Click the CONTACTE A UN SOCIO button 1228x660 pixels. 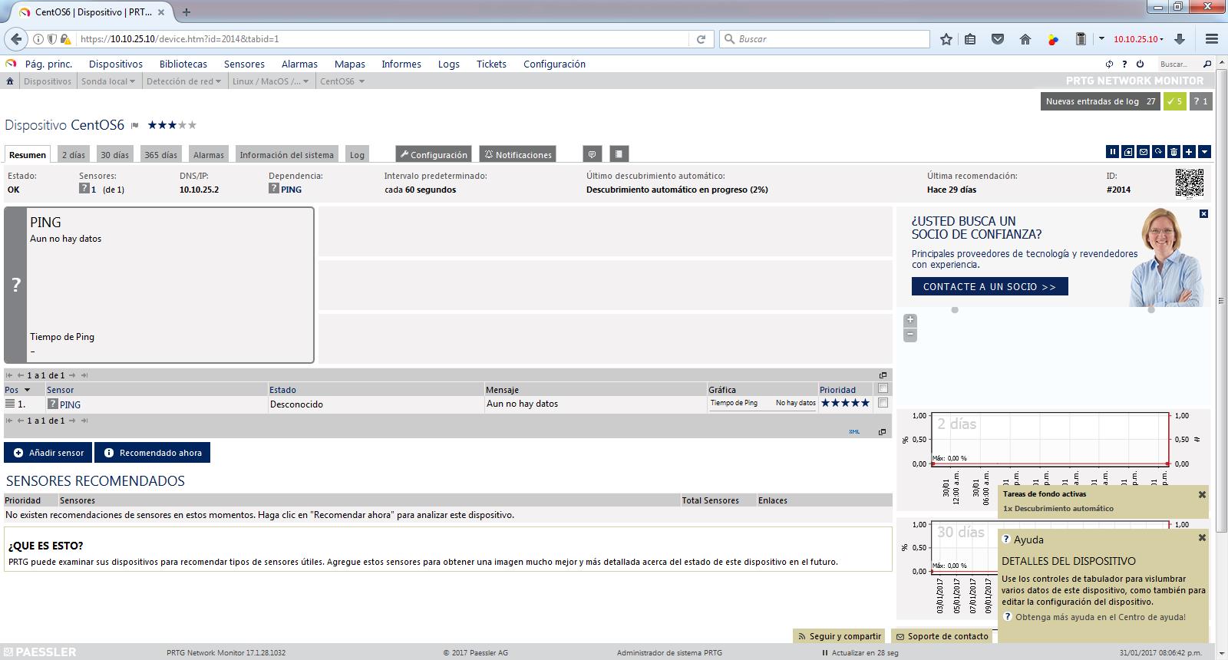pyautogui.click(x=989, y=286)
